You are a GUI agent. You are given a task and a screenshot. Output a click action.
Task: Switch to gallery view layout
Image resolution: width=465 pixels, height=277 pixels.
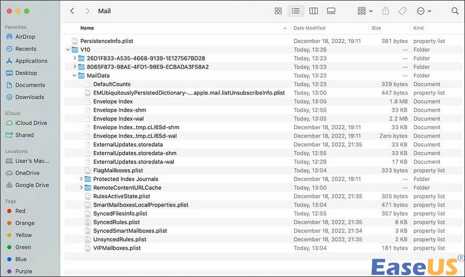point(331,11)
